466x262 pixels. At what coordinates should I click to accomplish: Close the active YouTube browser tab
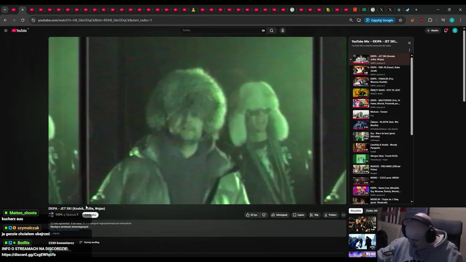(x=22, y=10)
